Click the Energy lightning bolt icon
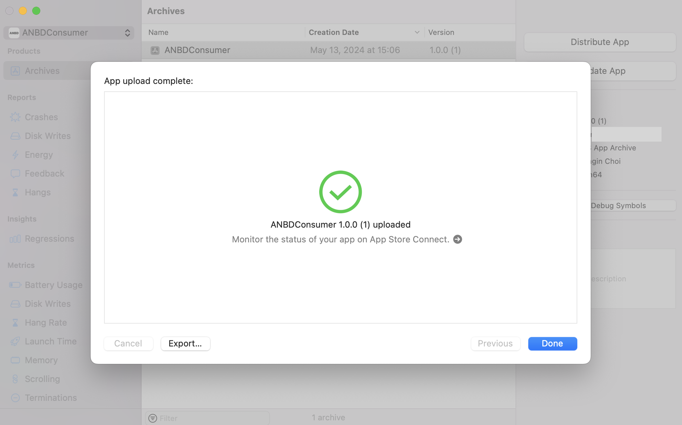The image size is (682, 425). coord(15,155)
